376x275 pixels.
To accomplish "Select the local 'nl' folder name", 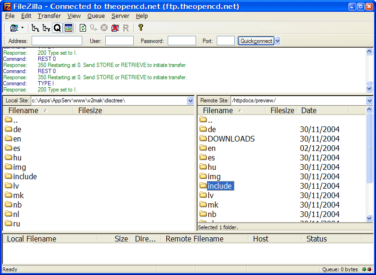I will (x=16, y=214).
